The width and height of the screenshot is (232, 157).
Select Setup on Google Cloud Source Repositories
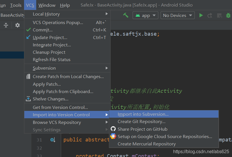(165, 136)
